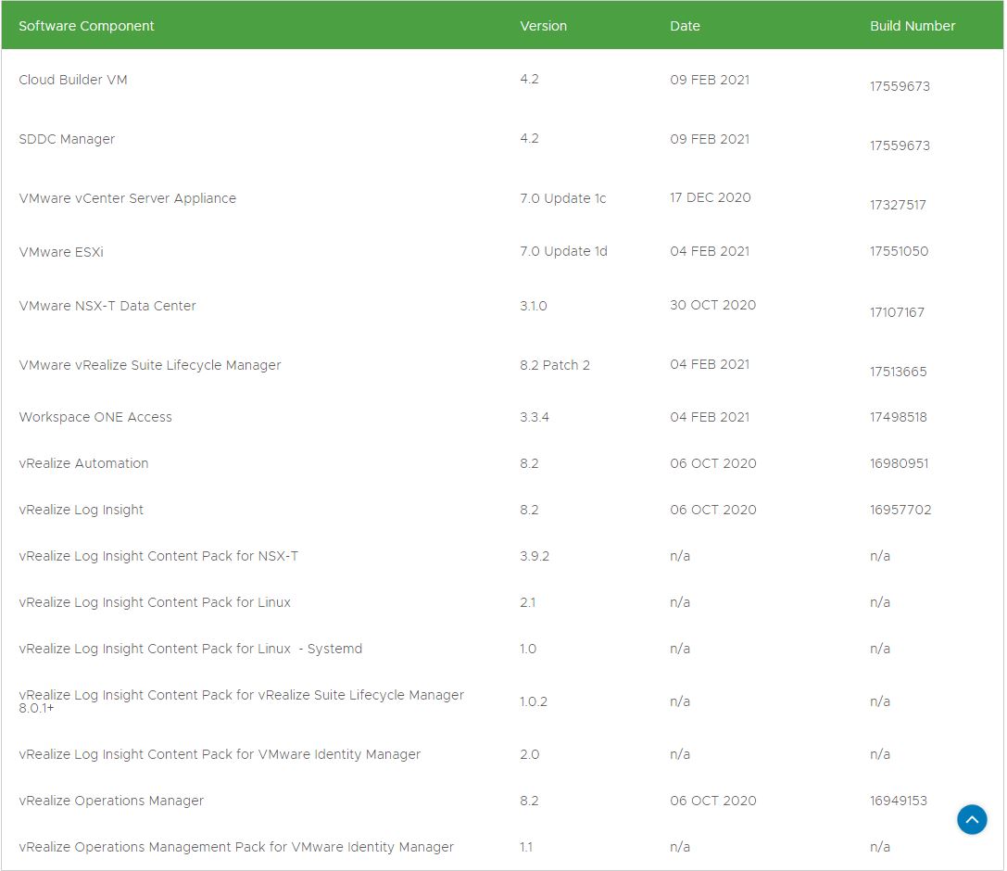Click version 8.2 Patch 2 cell
The image size is (1007, 871).
click(555, 365)
